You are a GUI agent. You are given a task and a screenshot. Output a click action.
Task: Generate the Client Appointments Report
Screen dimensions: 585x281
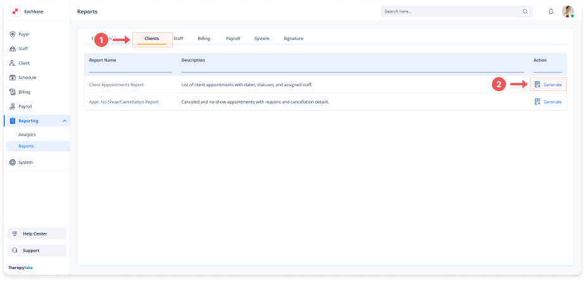click(548, 84)
